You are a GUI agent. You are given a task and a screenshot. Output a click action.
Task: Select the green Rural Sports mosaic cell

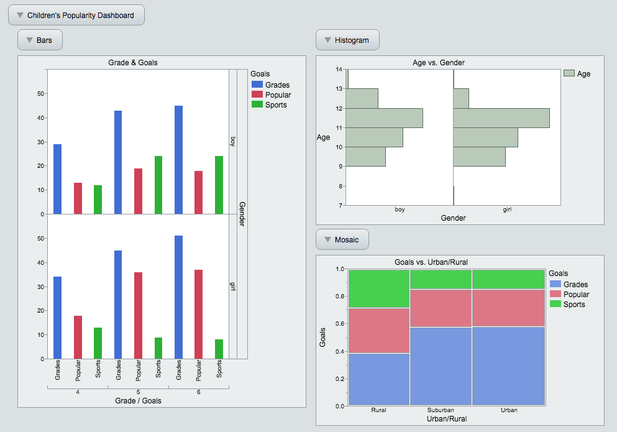[378, 288]
